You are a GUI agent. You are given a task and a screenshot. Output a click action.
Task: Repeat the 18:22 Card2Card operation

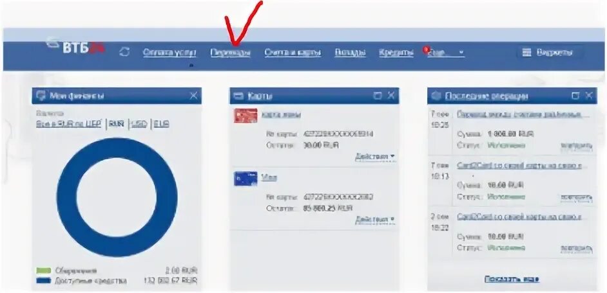(577, 249)
